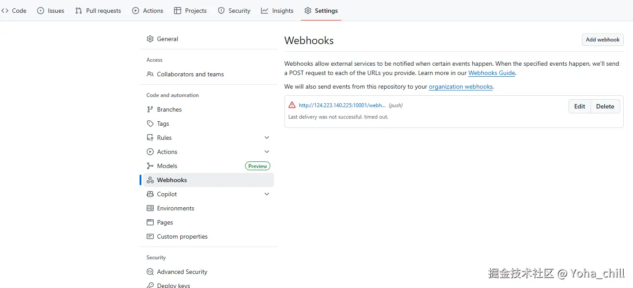Image resolution: width=633 pixels, height=288 pixels.
Task: Click the General settings gear icon
Action: [x=151, y=39]
